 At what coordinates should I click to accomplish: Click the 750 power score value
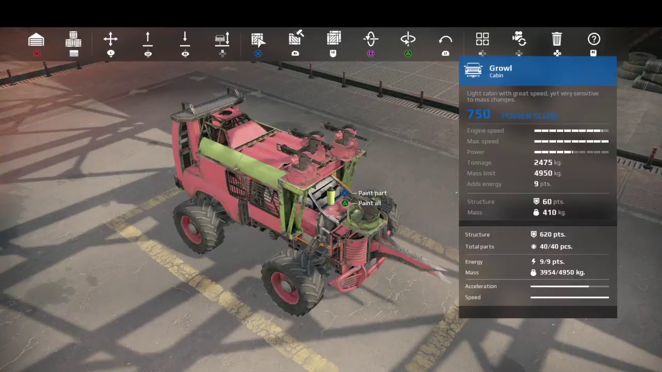click(479, 115)
